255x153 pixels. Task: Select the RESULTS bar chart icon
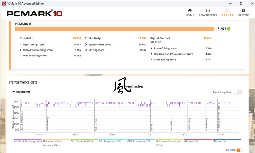point(227,11)
